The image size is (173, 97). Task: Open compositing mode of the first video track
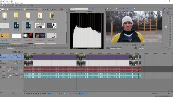tap(18, 57)
